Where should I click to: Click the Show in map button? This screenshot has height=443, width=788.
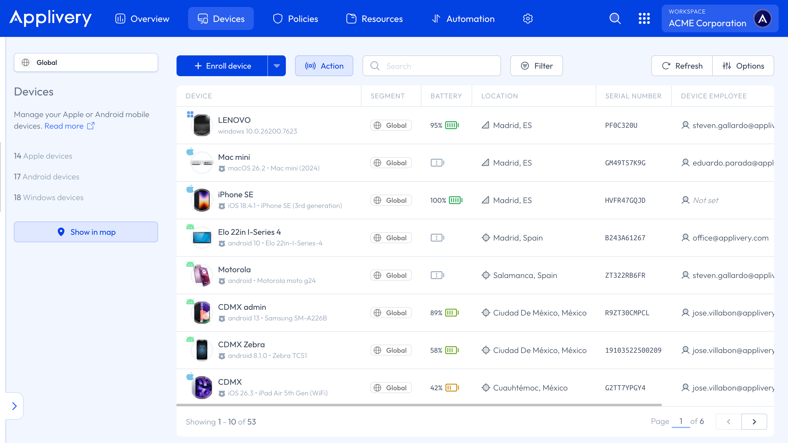pos(86,232)
